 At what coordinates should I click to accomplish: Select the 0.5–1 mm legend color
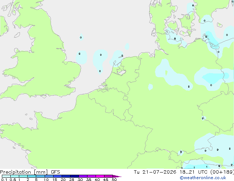click(x=15, y=176)
